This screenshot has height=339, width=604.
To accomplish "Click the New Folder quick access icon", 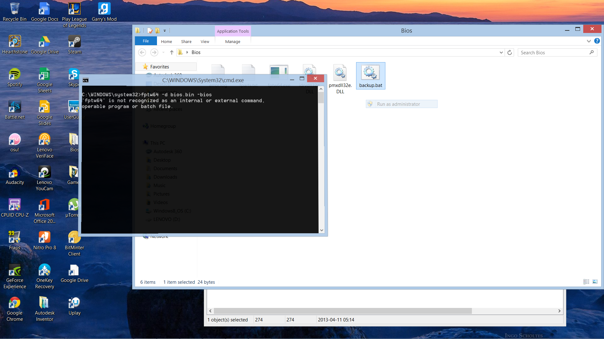I will point(158,30).
